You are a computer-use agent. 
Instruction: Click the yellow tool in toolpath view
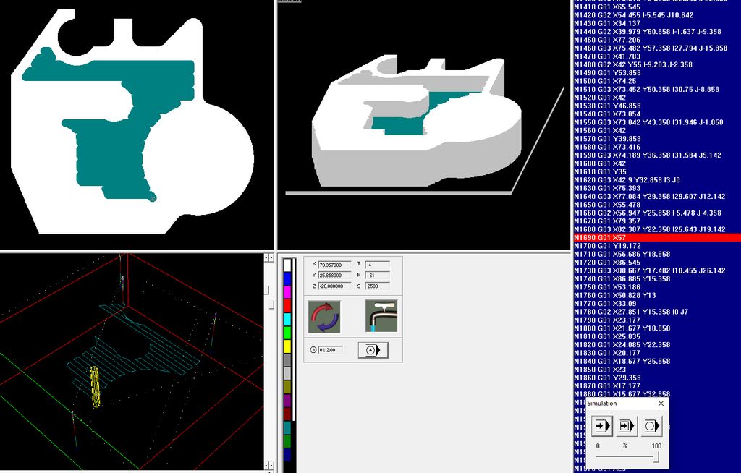point(95,387)
